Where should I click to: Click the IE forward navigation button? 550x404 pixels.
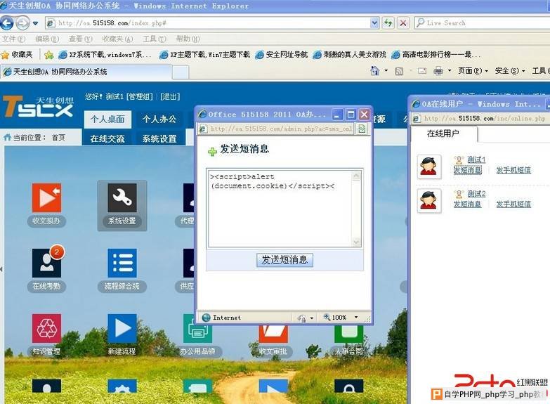click(22, 23)
